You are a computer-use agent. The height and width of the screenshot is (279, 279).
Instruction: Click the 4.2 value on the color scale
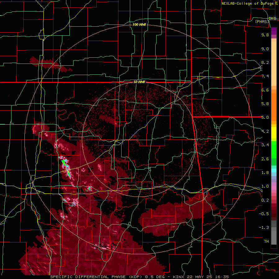[265, 131]
